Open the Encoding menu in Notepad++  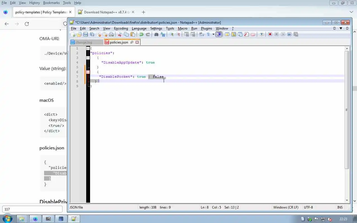coord(121,28)
